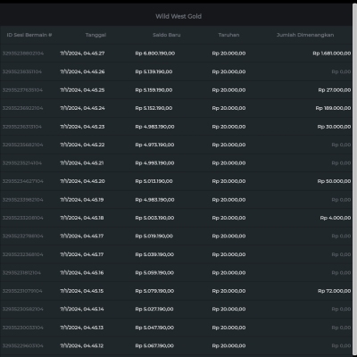
Task: Click the Jumlah Dimenangkan column header
Action: (x=305, y=35)
